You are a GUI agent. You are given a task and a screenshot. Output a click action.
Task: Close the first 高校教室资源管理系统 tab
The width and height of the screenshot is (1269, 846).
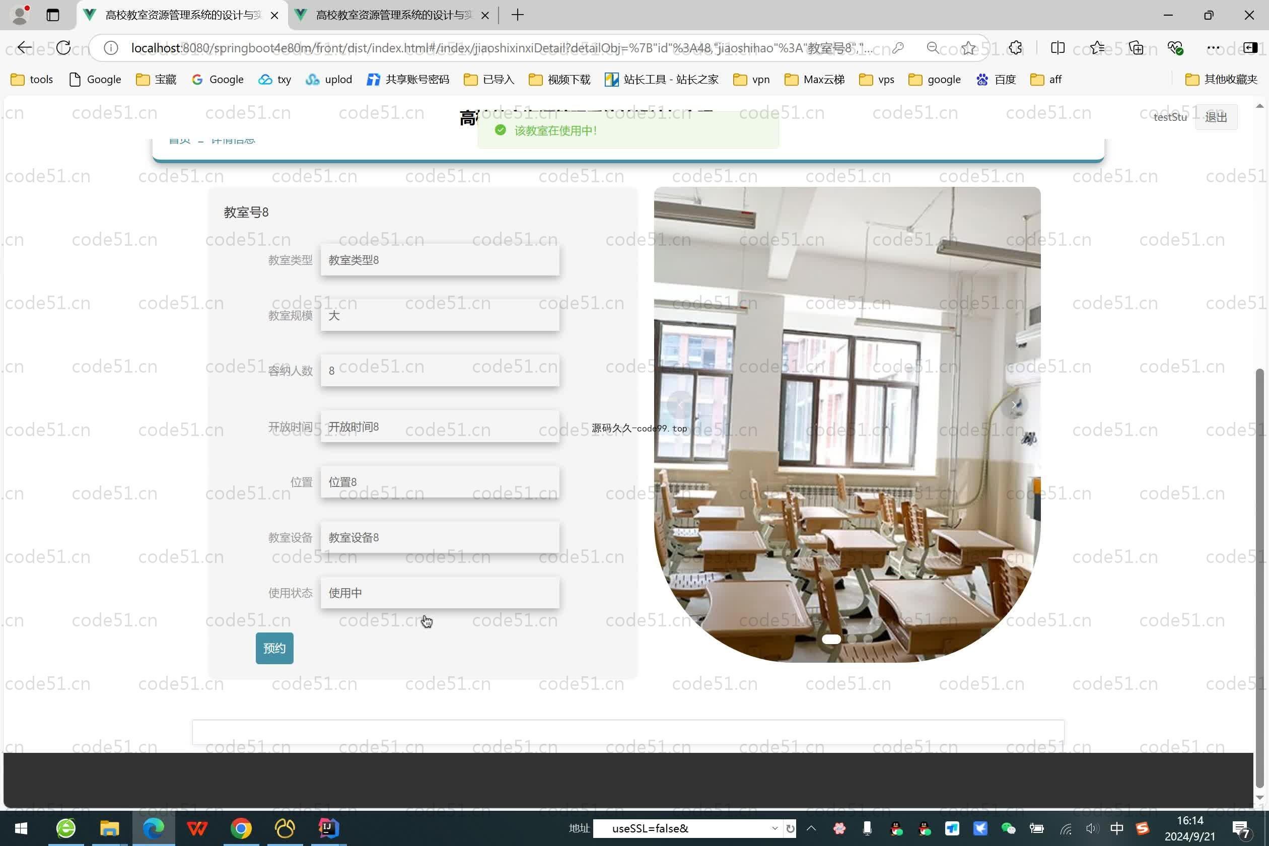(274, 15)
